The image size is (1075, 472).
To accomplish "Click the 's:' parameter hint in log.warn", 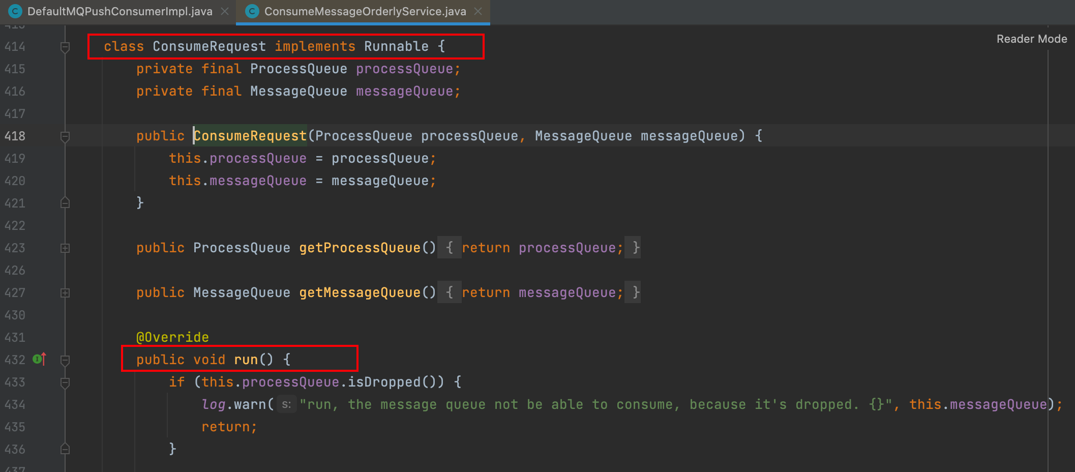I will point(286,405).
